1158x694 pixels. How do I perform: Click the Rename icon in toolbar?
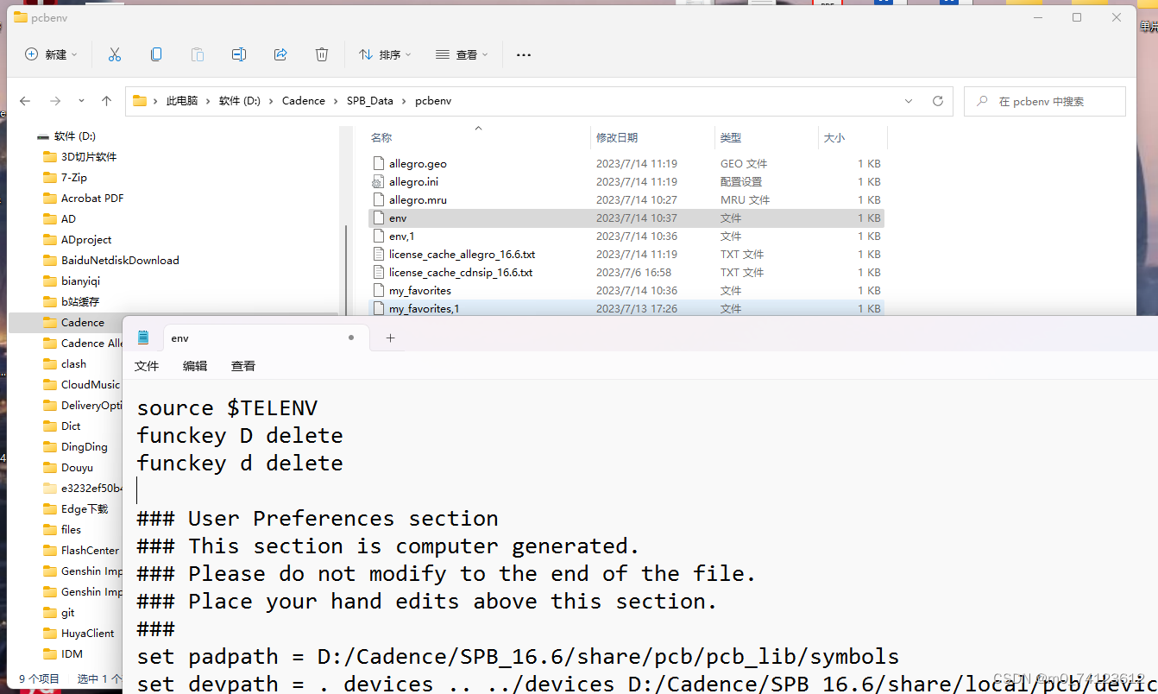pyautogui.click(x=239, y=54)
